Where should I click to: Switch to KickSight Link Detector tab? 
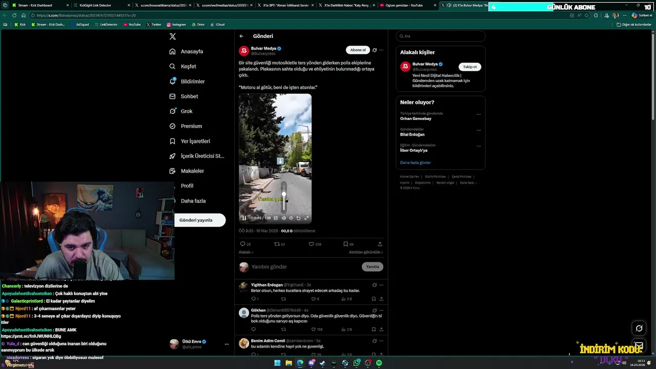100,5
